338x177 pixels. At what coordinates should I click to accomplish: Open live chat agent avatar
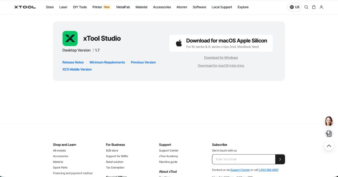tap(329, 121)
